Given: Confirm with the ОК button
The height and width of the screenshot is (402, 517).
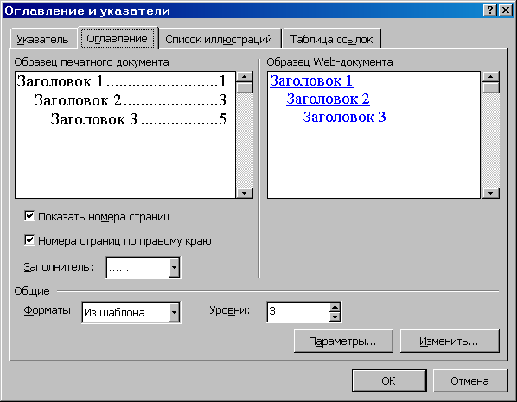Looking at the screenshot, I should coord(389,381).
